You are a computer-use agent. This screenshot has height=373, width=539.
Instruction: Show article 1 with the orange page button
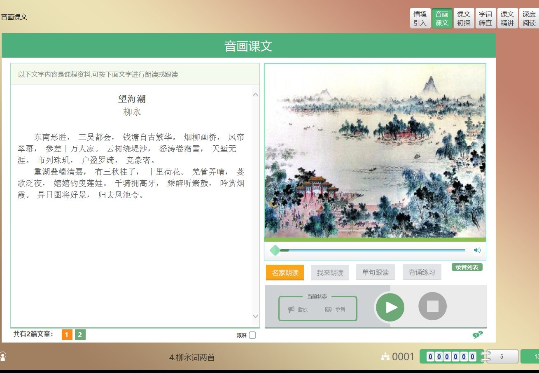[x=67, y=335]
